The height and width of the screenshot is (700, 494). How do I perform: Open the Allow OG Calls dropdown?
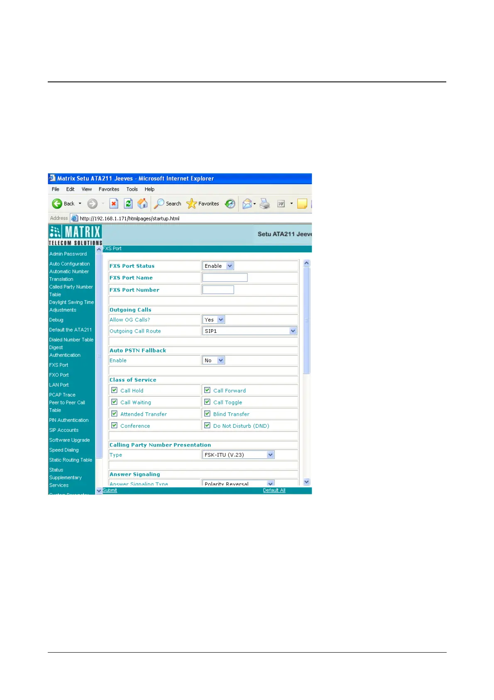pos(213,320)
